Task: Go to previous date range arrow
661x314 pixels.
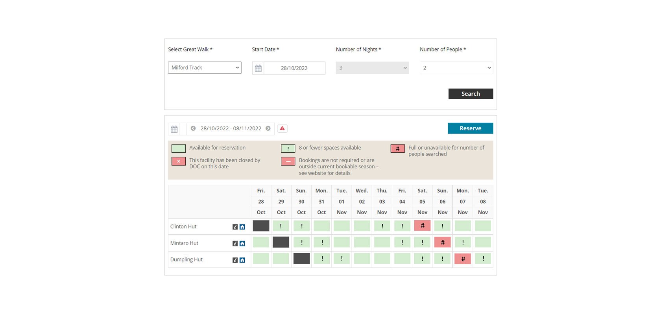Action: point(193,128)
